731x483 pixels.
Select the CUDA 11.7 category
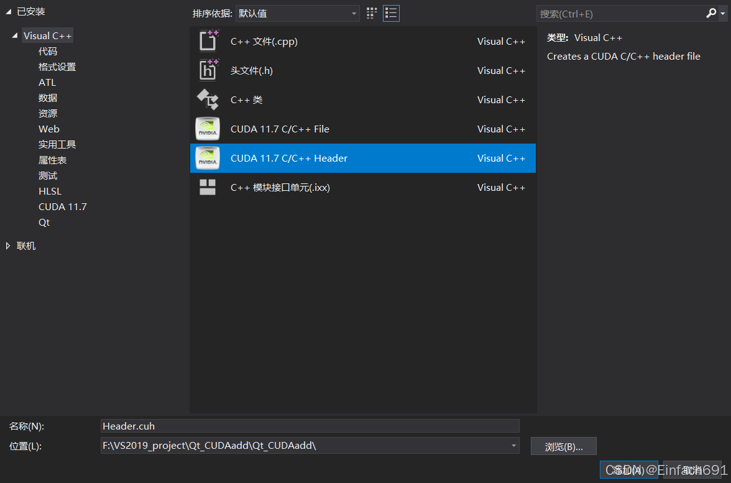pyautogui.click(x=62, y=206)
